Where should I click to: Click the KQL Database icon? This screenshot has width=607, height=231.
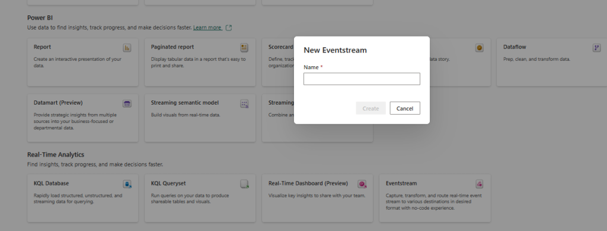127,184
